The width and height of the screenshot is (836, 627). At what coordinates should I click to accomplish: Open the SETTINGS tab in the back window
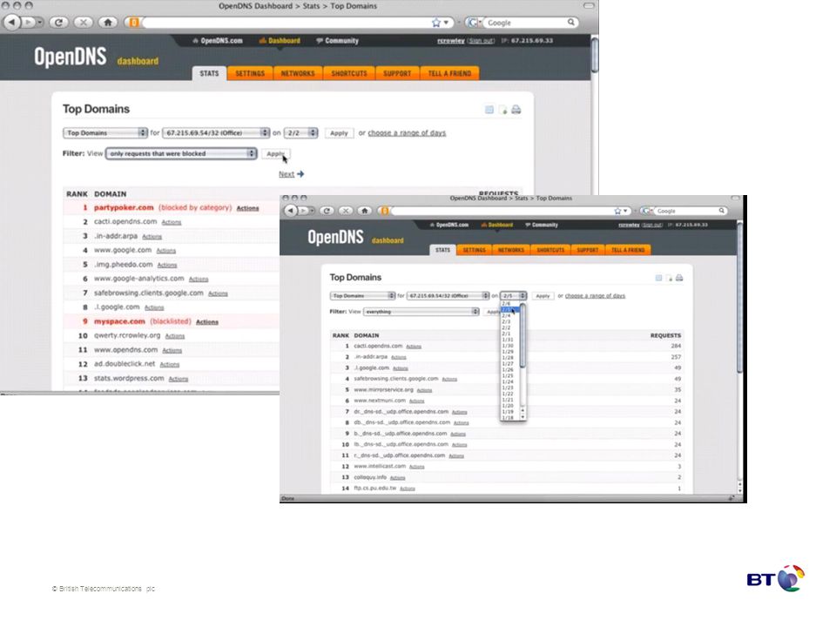[250, 73]
